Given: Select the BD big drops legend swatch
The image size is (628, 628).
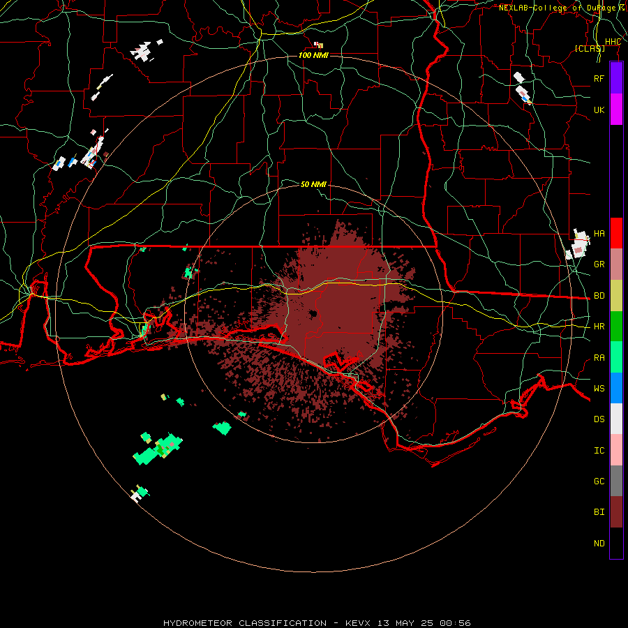Looking at the screenshot, I should coord(616,295).
